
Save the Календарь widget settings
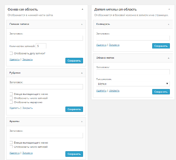pos(161,46)
